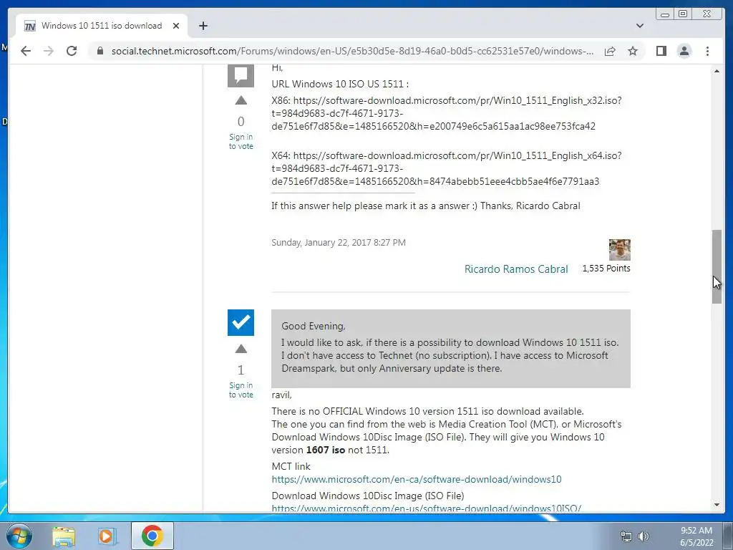Click Sign in to vote under count 1

241,390
